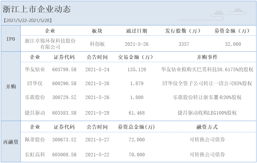Click the share count 3357
The image size is (257, 163).
(x=184, y=44)
